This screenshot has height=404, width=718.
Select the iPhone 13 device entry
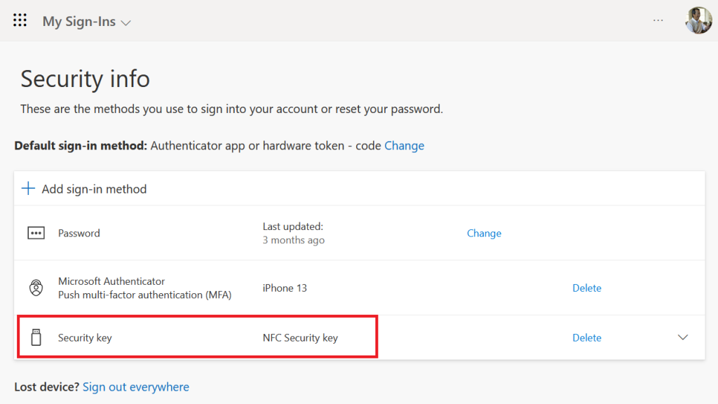click(285, 288)
